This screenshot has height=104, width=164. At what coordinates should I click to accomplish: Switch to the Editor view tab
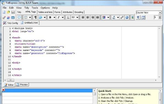coord(9,85)
